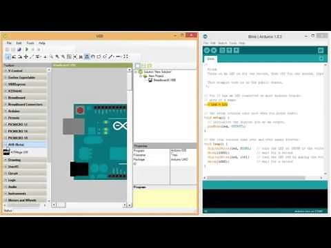
Task: Click the Filename row in Properties
Action: (165, 155)
